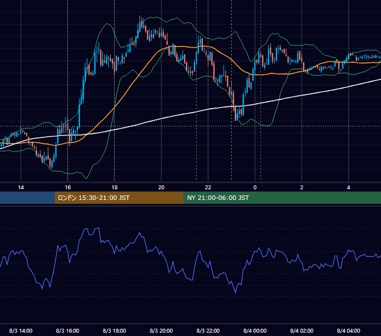
Task: Click the 8/3 18:00 date label
Action: pos(114,330)
